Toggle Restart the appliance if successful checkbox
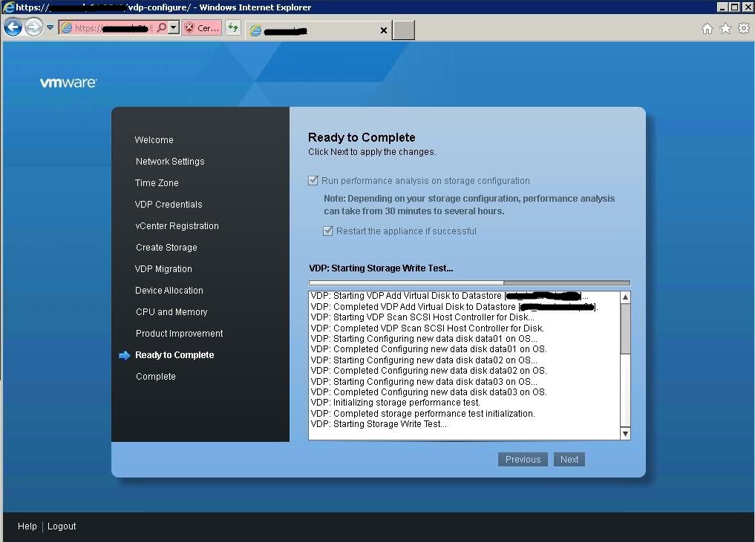755x542 pixels. 328,231
